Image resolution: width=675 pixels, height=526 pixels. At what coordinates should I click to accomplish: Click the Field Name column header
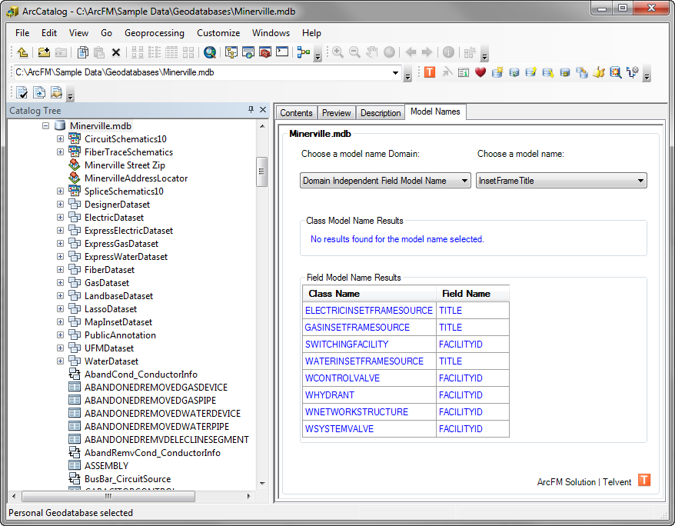point(473,294)
